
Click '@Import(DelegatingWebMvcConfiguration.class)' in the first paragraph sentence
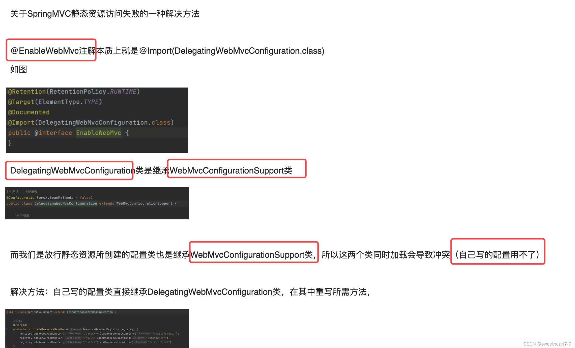pyautogui.click(x=232, y=51)
